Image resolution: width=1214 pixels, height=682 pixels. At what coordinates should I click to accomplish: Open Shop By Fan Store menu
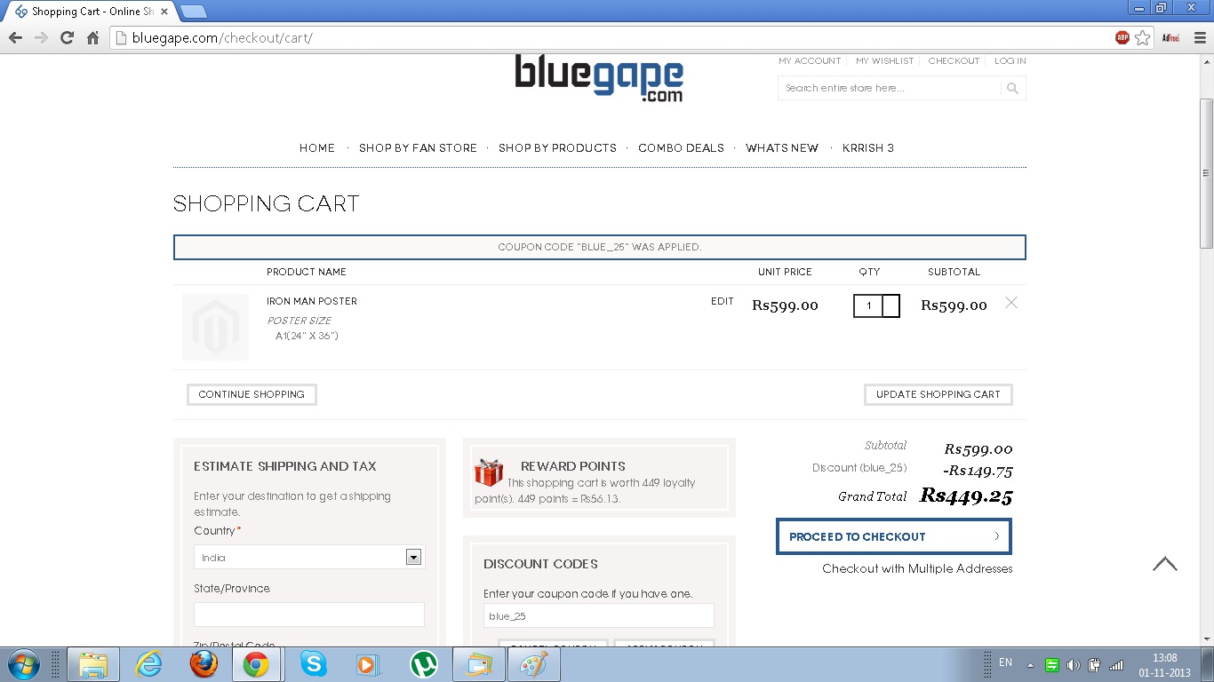coord(418,148)
